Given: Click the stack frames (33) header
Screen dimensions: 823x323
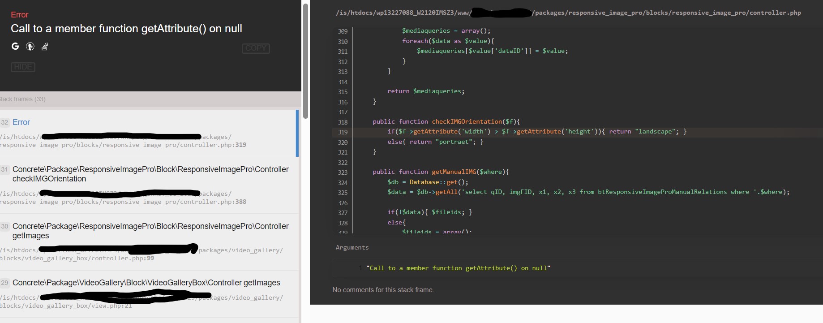Looking at the screenshot, I should (23, 99).
